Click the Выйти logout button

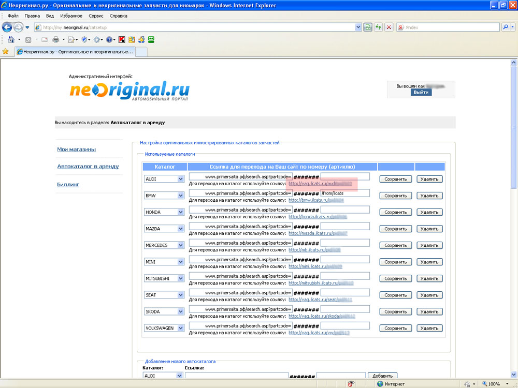click(421, 93)
